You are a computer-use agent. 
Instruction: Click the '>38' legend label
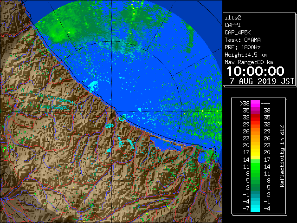click(245, 104)
